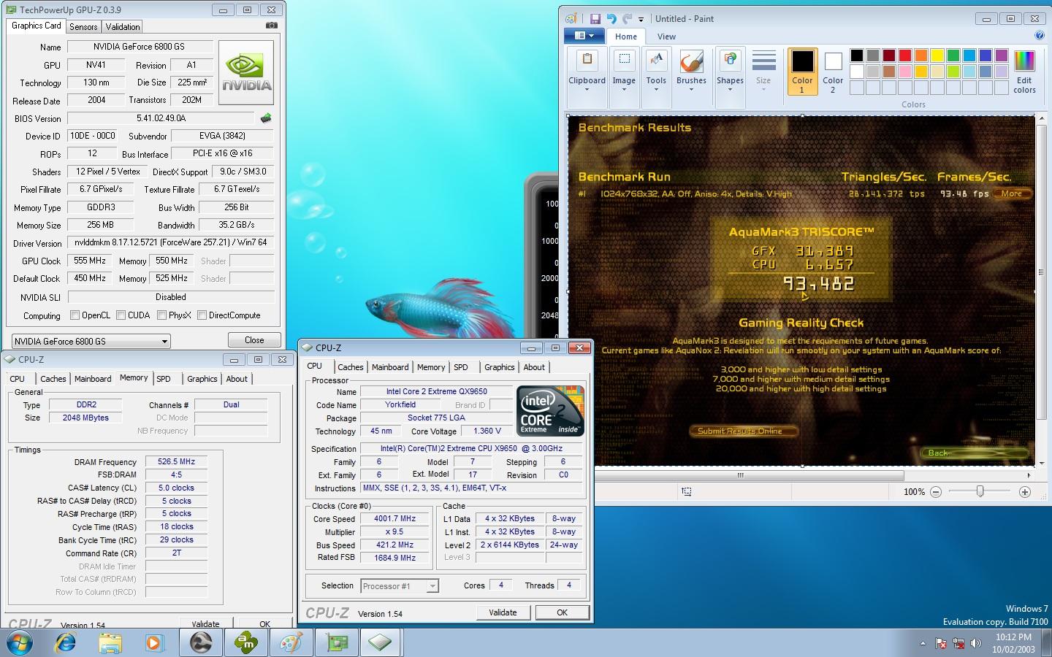Screen dimensions: 1052x657
Task: Select Color 1 button in Paint
Action: [802, 72]
